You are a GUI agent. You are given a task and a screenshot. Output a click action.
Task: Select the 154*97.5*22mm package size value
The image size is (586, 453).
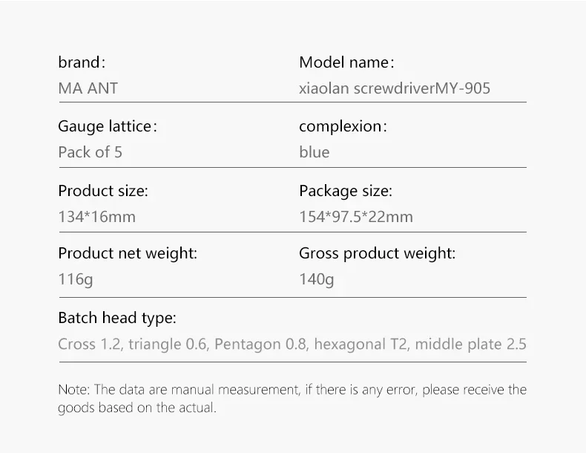tap(356, 217)
